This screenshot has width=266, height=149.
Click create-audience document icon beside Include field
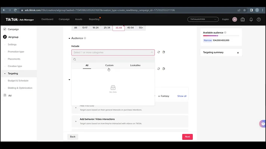coord(164,53)
